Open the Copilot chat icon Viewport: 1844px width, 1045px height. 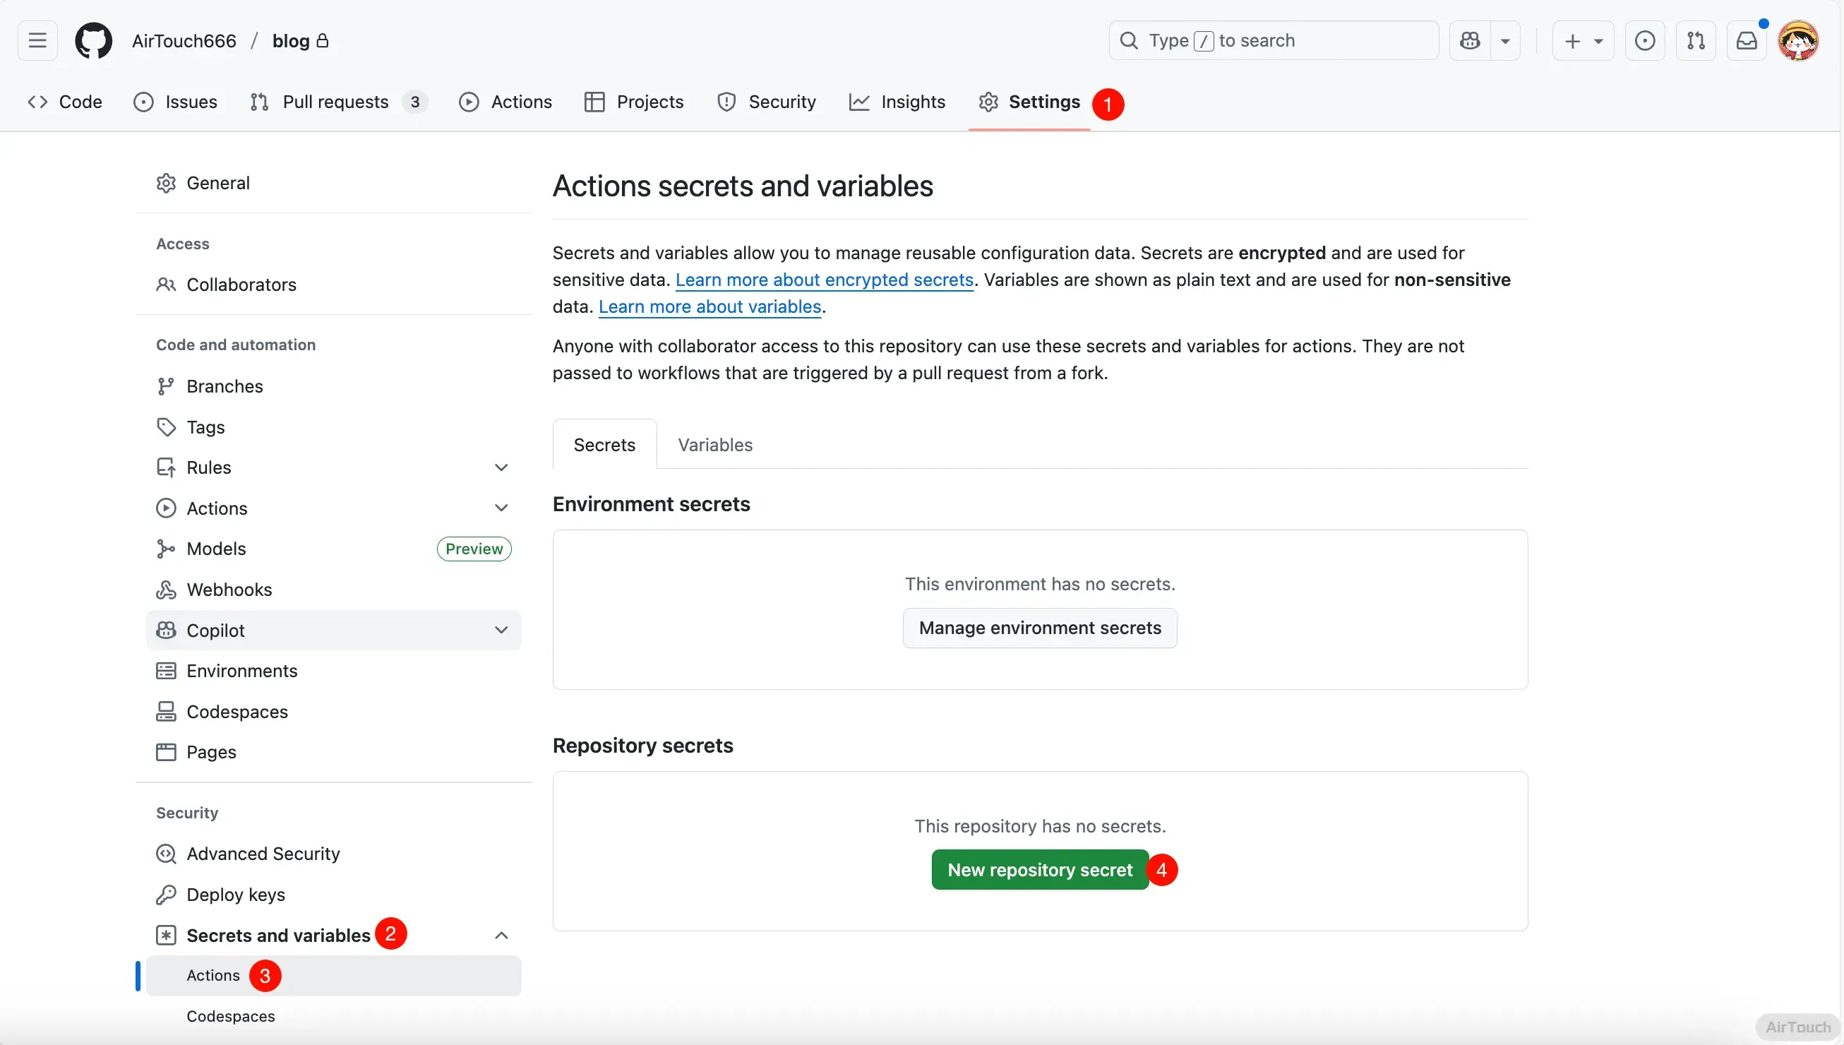pos(1469,41)
